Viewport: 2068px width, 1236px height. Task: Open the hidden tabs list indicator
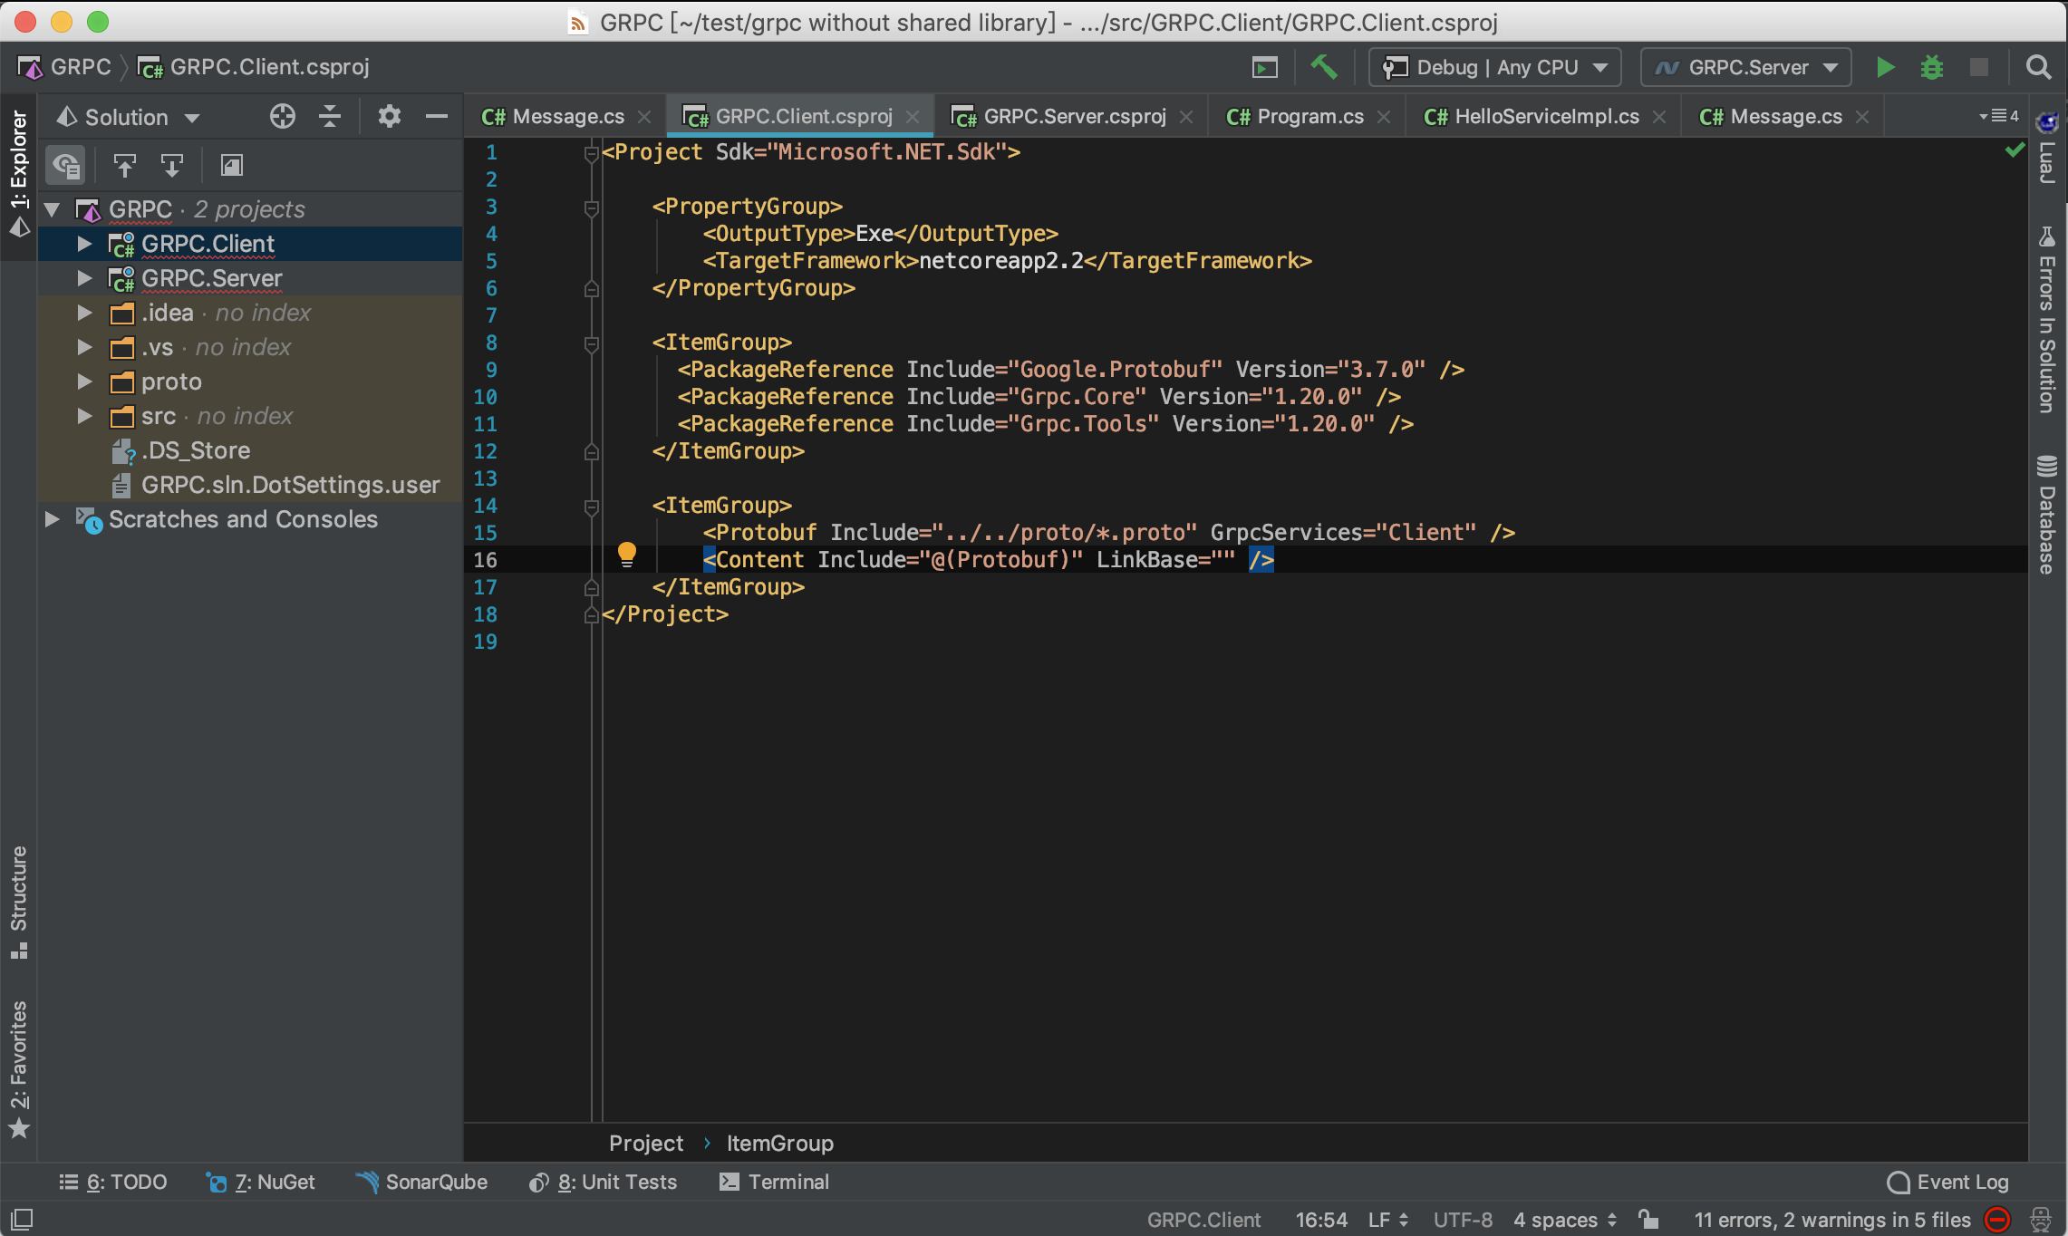pyautogui.click(x=2000, y=116)
